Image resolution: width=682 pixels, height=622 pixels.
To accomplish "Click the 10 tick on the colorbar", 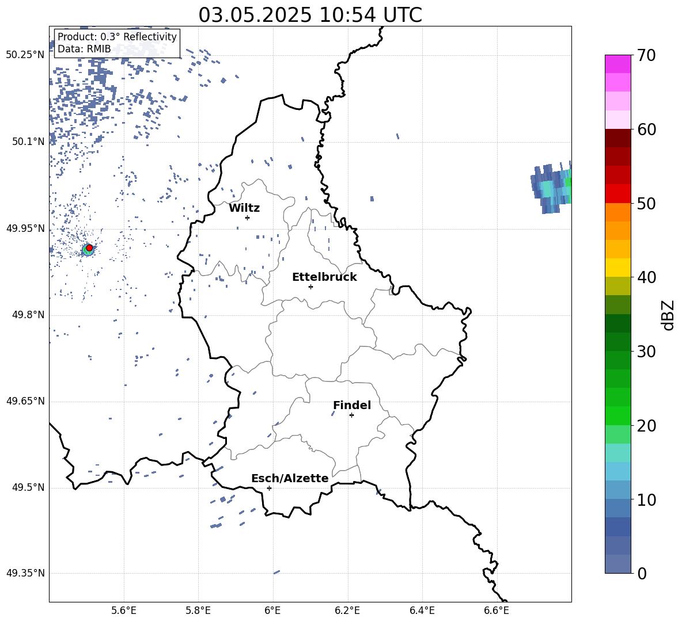I will point(646,499).
